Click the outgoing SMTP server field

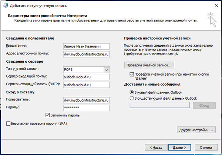point(86,85)
